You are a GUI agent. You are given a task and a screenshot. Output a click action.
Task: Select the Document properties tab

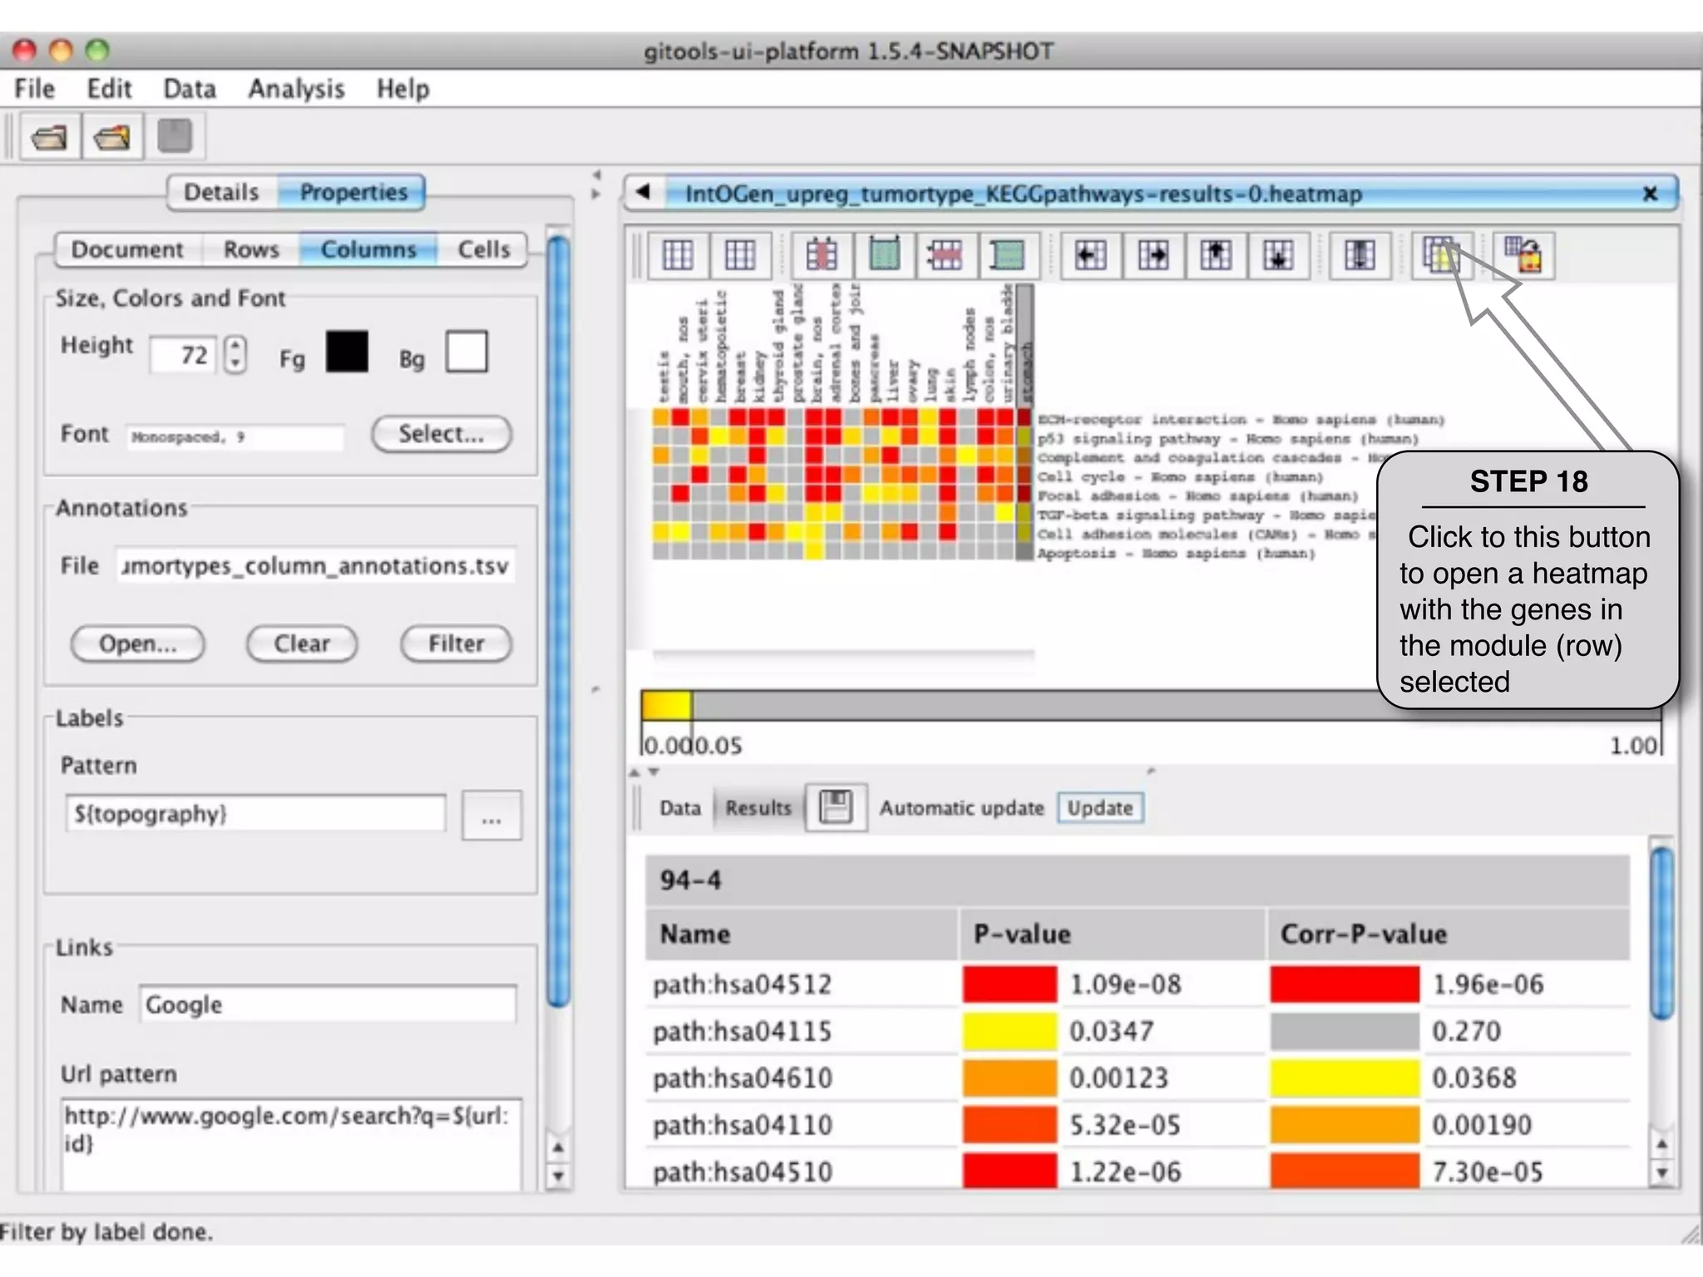click(x=127, y=249)
